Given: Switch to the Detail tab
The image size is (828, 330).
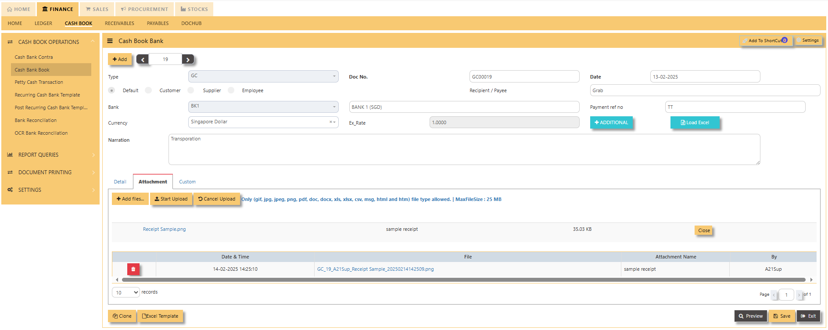Looking at the screenshot, I should click(120, 182).
